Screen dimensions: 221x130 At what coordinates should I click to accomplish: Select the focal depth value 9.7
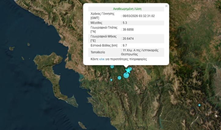pyautogui.click(x=125, y=45)
